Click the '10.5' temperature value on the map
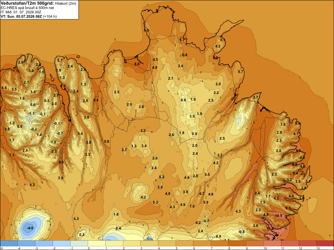Screen dimensions: 334x250 [279, 216]
